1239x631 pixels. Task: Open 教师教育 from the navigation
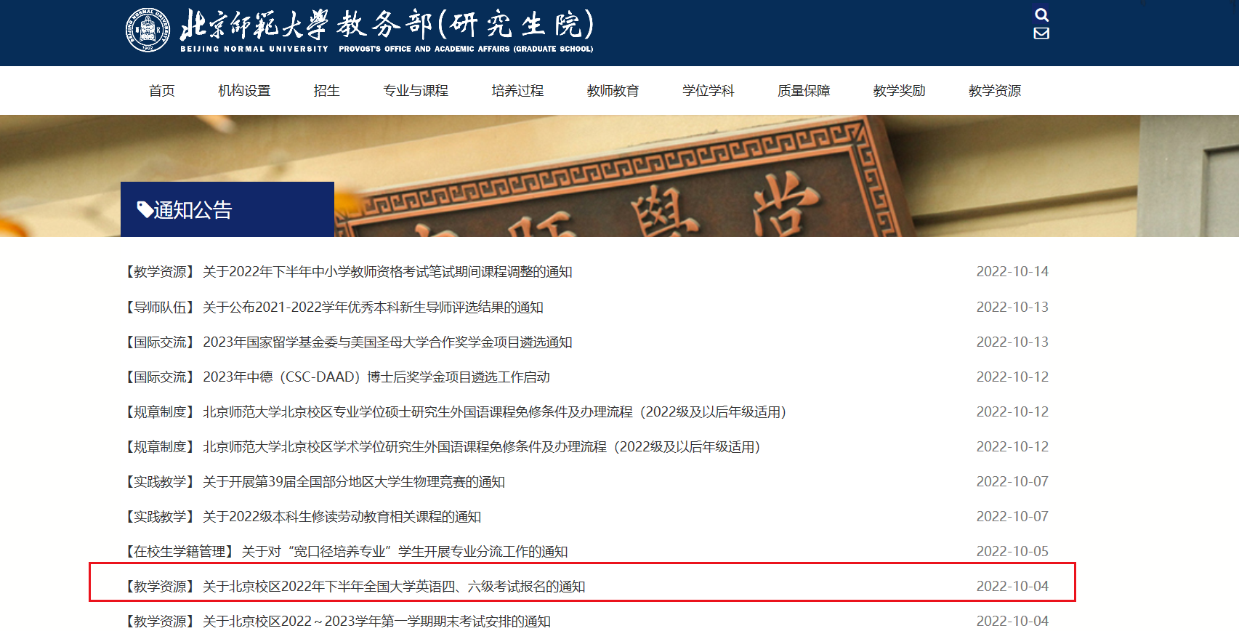pos(613,91)
